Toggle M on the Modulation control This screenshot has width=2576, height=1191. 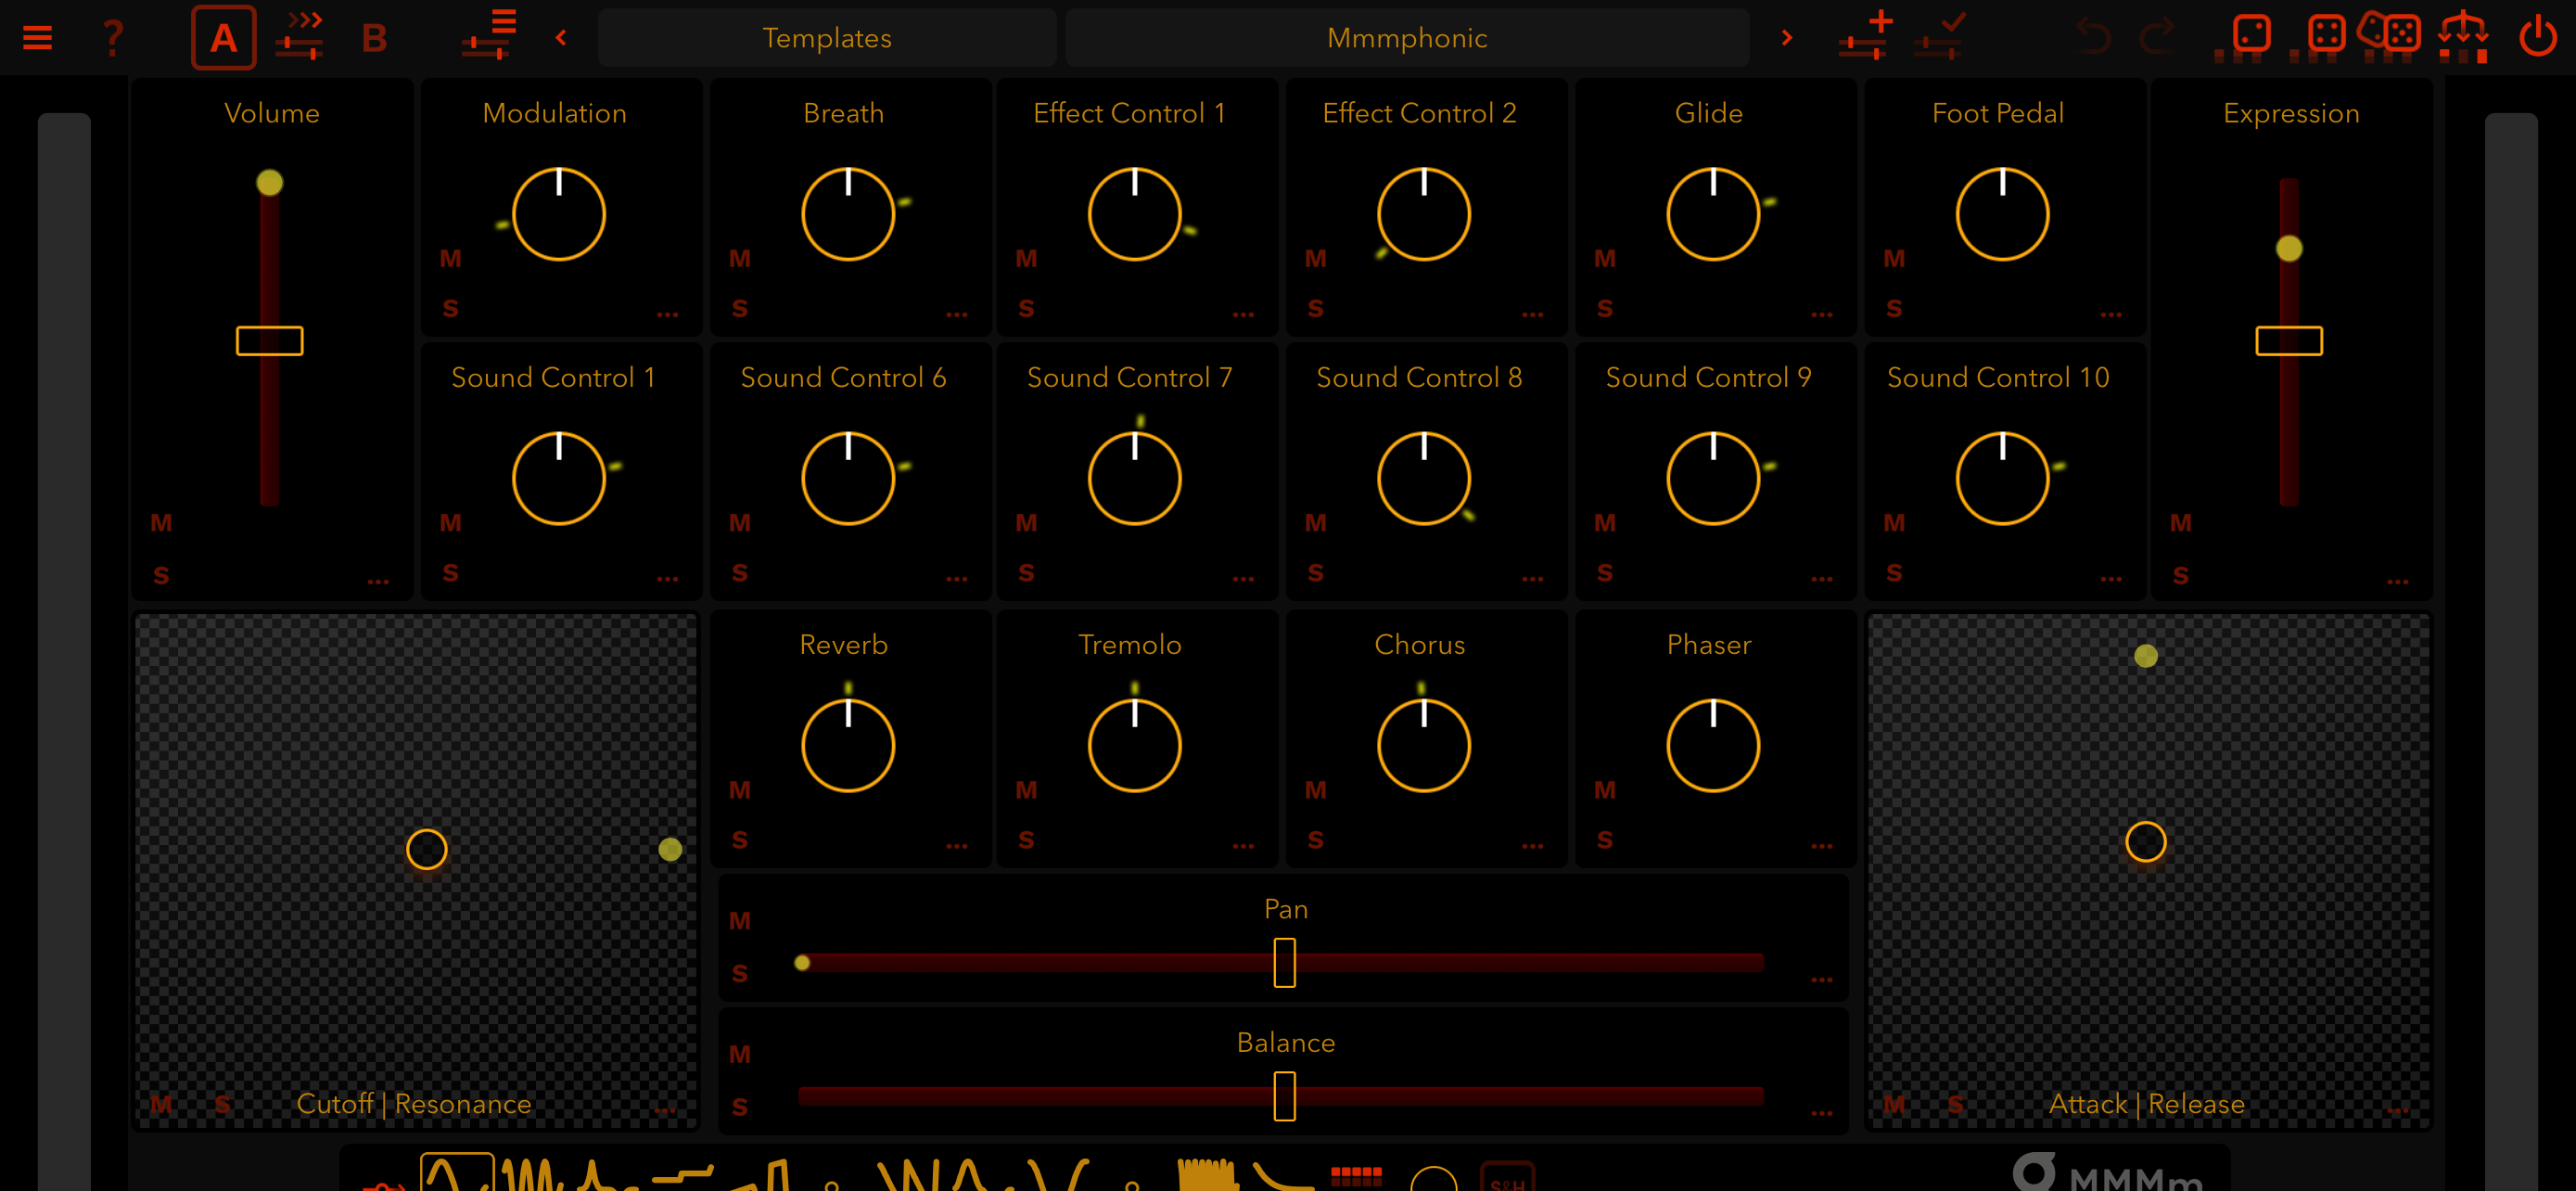coord(451,259)
